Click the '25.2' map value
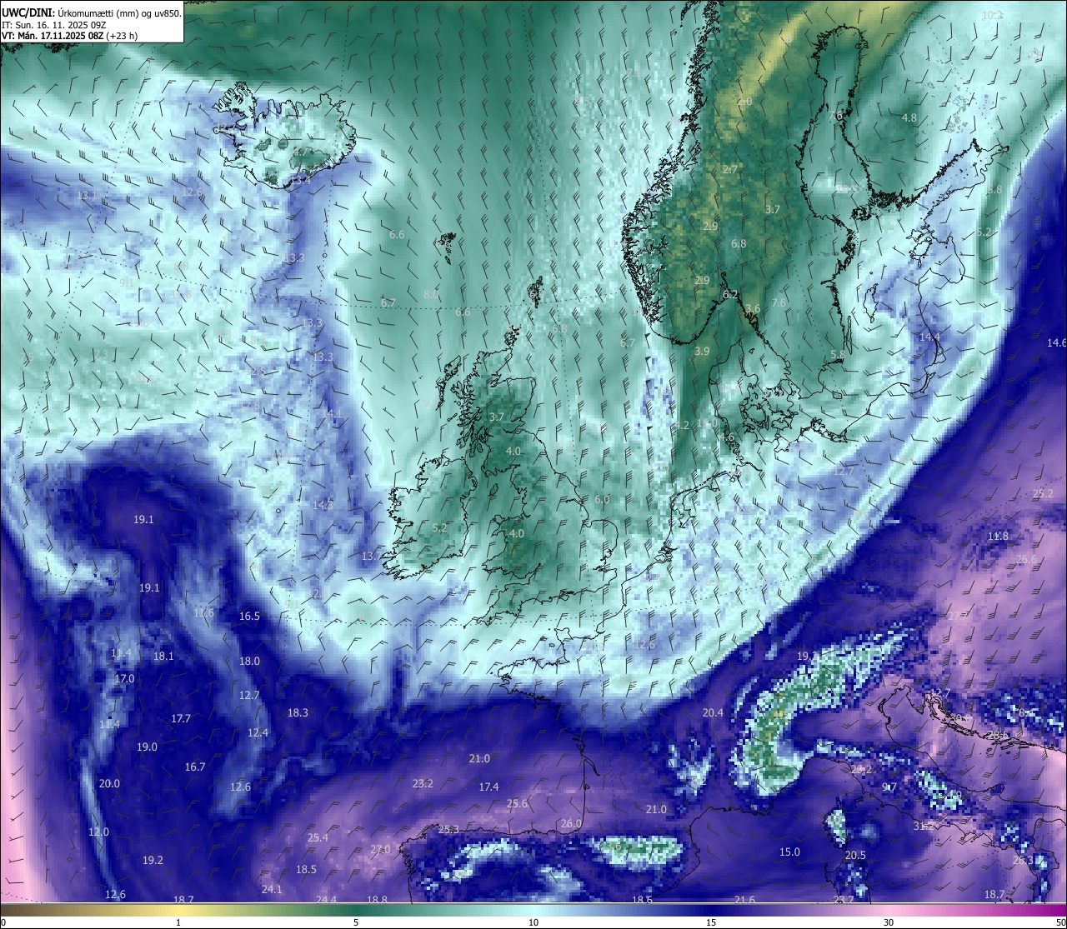 (1043, 493)
